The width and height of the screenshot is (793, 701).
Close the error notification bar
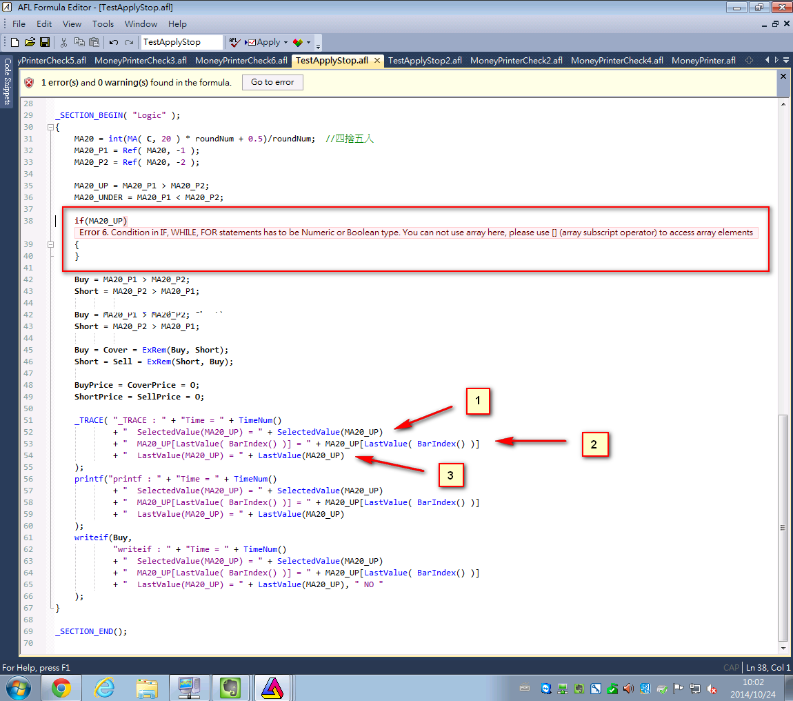(783, 76)
